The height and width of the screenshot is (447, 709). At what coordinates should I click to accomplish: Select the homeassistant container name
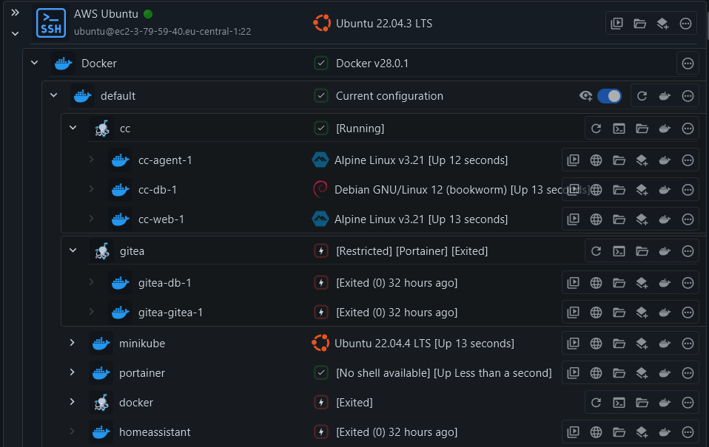155,432
